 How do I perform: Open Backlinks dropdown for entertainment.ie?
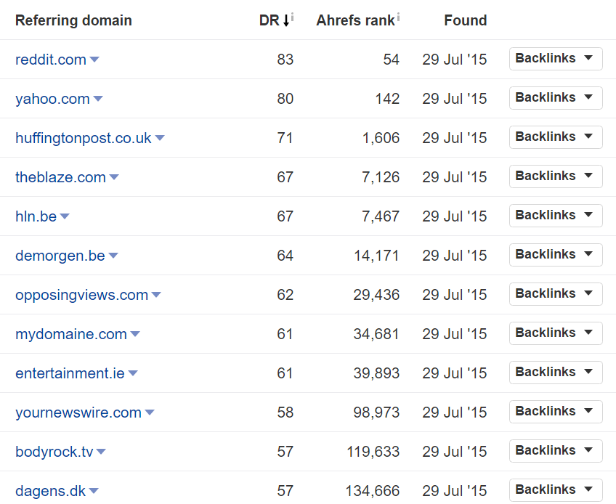(x=556, y=373)
